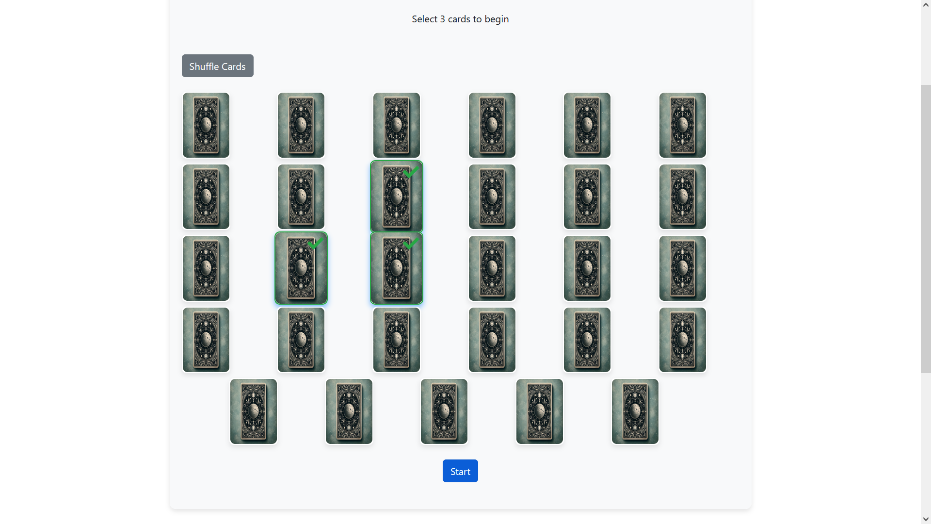Screen dimensions: 931x524
Task: Deselect the checked card in second row
Action: point(396,196)
